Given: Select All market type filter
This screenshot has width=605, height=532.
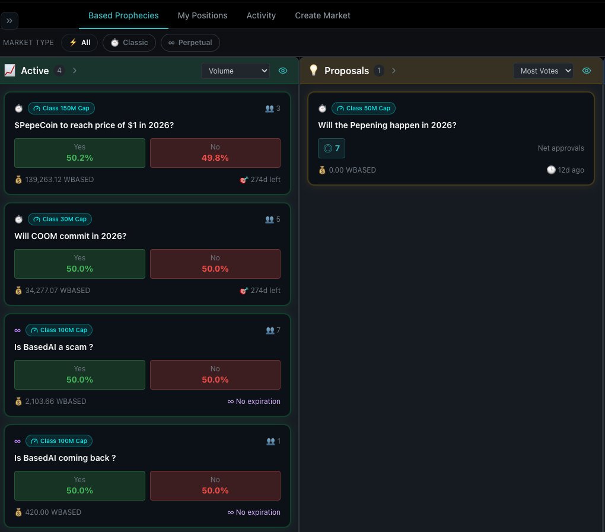Looking at the screenshot, I should click(x=79, y=43).
